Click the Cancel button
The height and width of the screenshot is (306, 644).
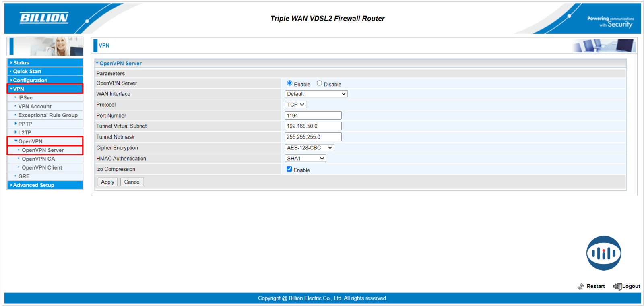click(132, 182)
